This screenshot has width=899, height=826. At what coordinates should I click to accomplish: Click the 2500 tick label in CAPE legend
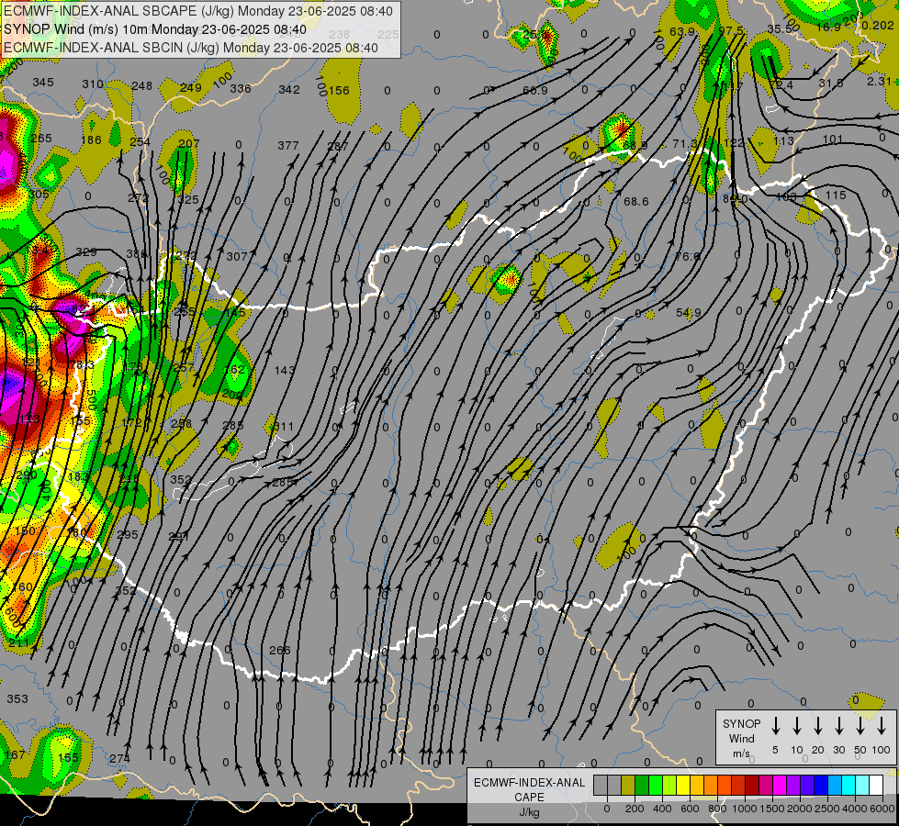coord(827,809)
